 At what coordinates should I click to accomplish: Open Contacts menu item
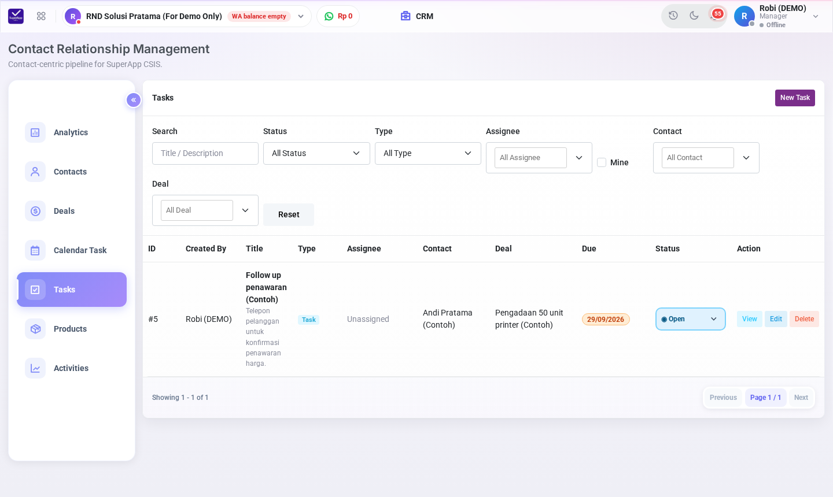(x=72, y=172)
